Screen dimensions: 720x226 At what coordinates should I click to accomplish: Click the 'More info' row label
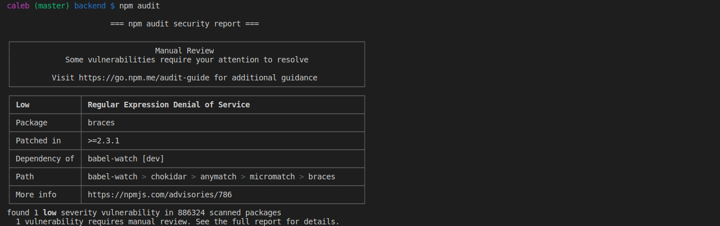coord(36,195)
